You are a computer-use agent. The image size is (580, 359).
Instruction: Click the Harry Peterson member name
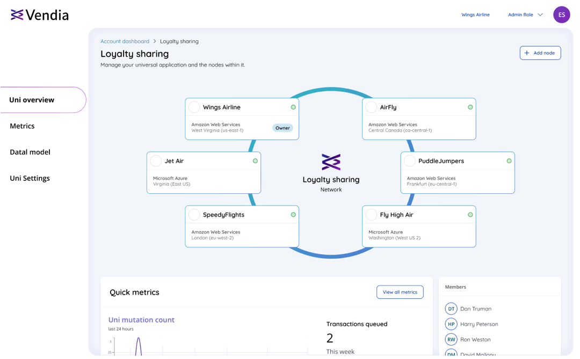point(479,324)
